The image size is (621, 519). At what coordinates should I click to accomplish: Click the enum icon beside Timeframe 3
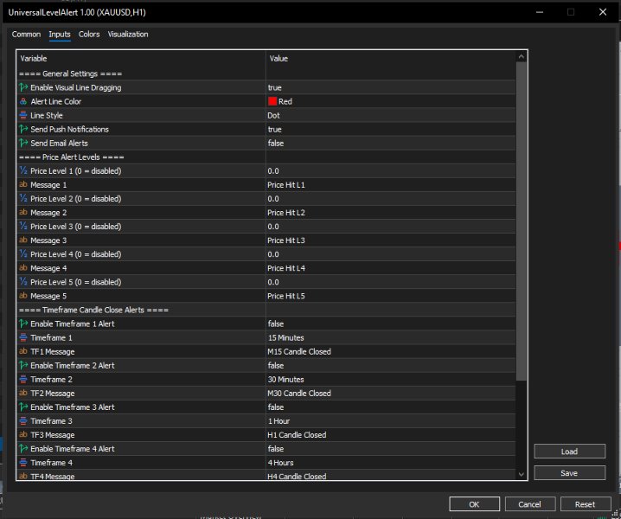pos(23,420)
